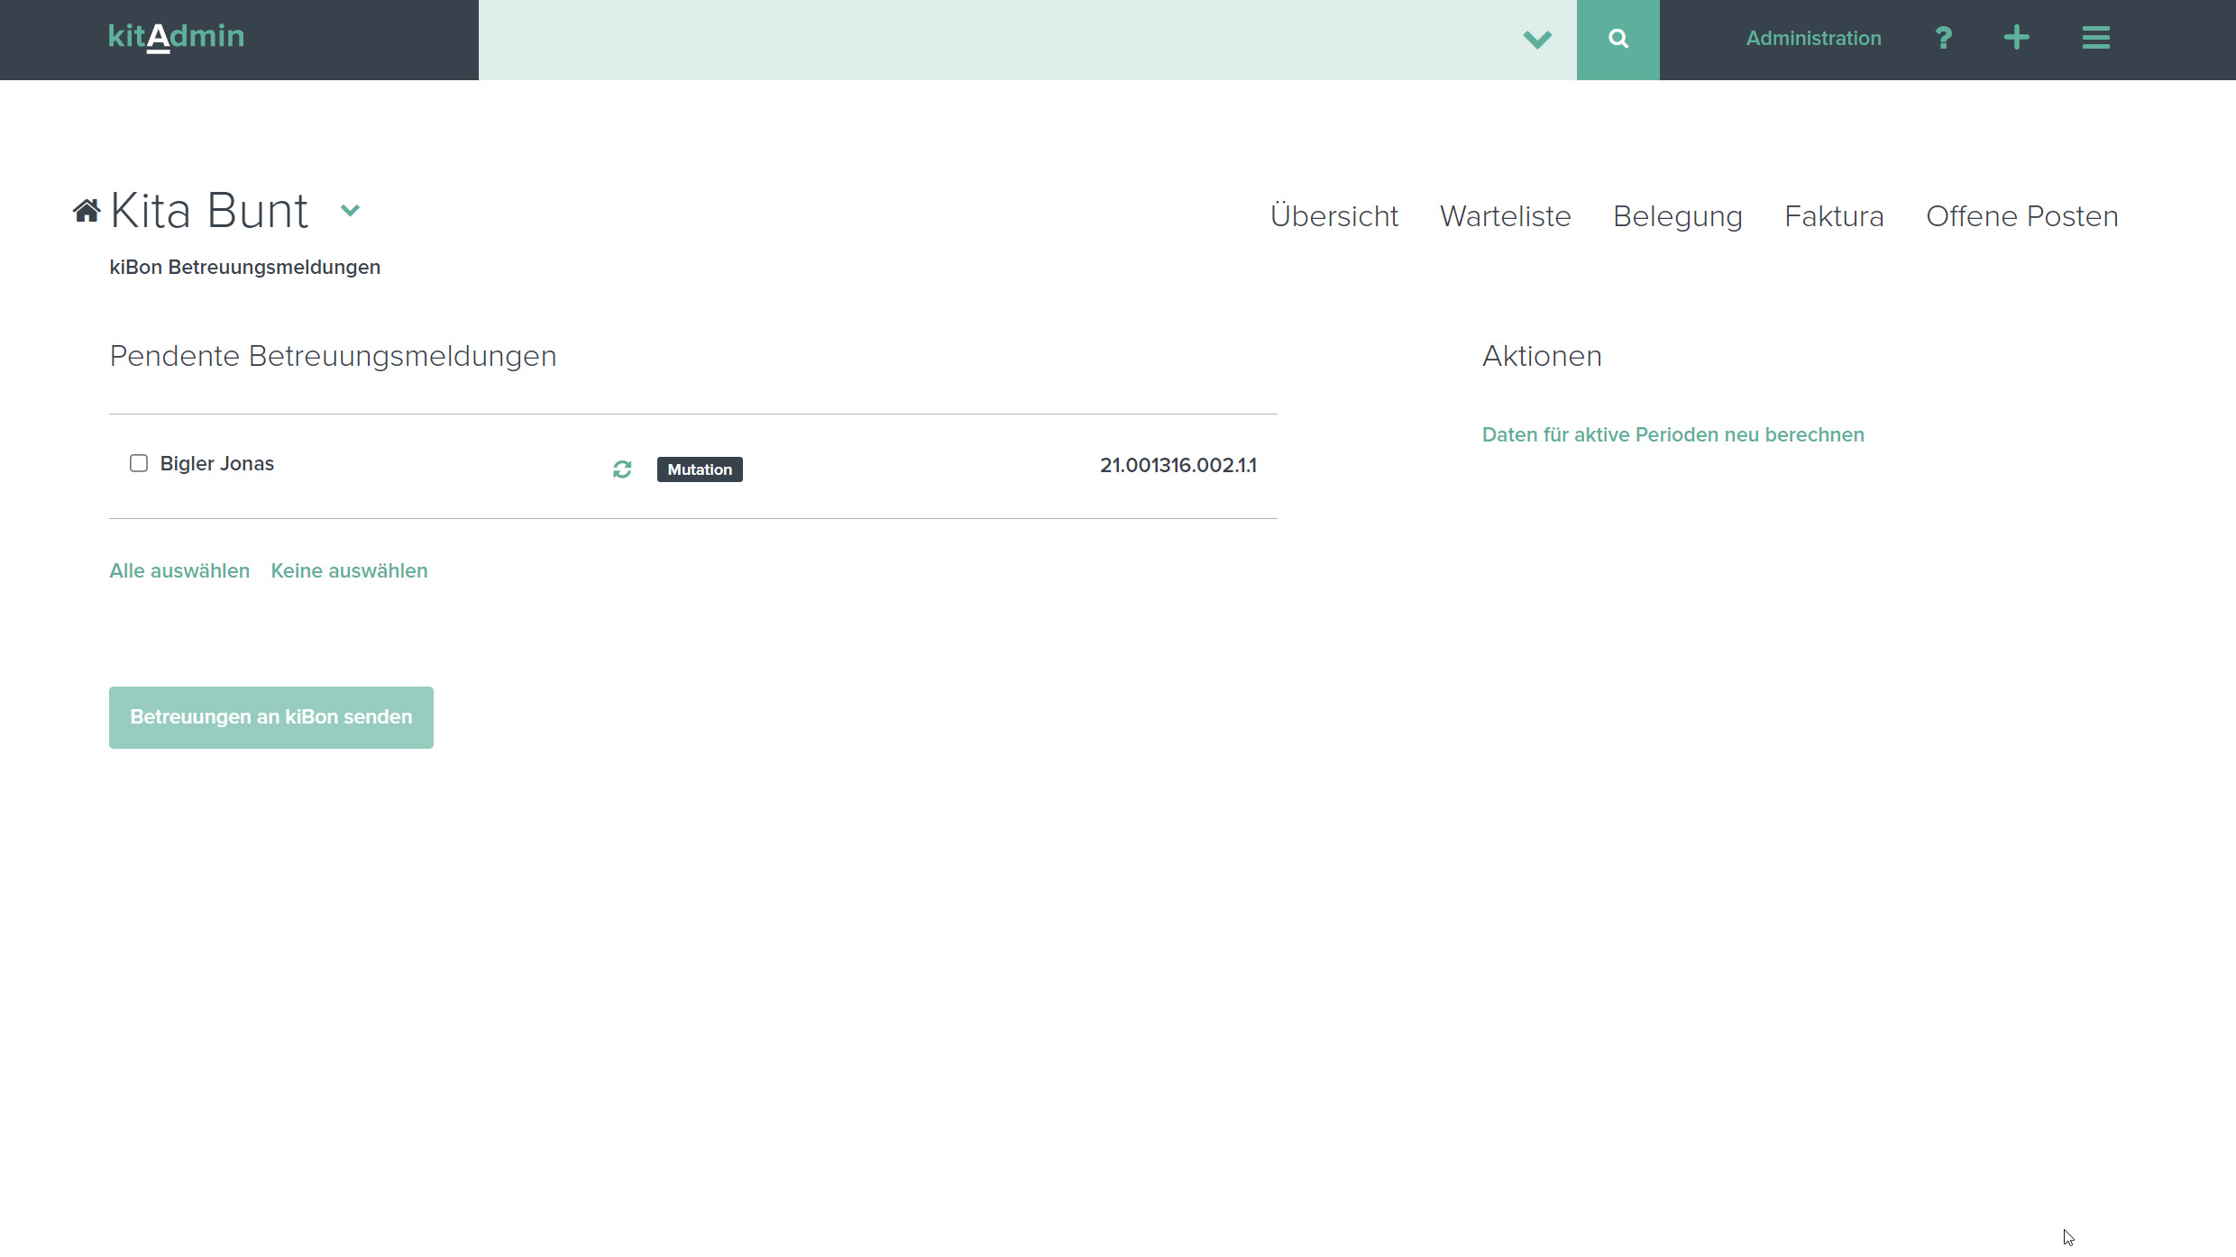The height and width of the screenshot is (1257, 2236).
Task: Expand the search bar dropdown chevron
Action: pyautogui.click(x=1537, y=40)
